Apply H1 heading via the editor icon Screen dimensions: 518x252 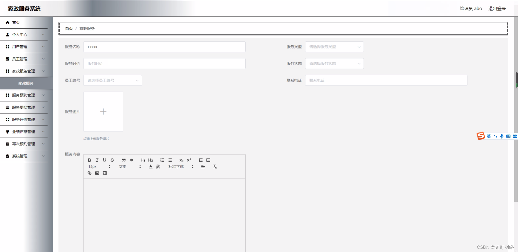pyautogui.click(x=143, y=160)
